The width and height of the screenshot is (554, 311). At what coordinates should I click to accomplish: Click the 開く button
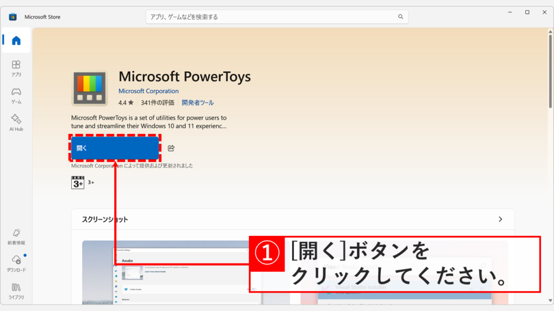[114, 148]
